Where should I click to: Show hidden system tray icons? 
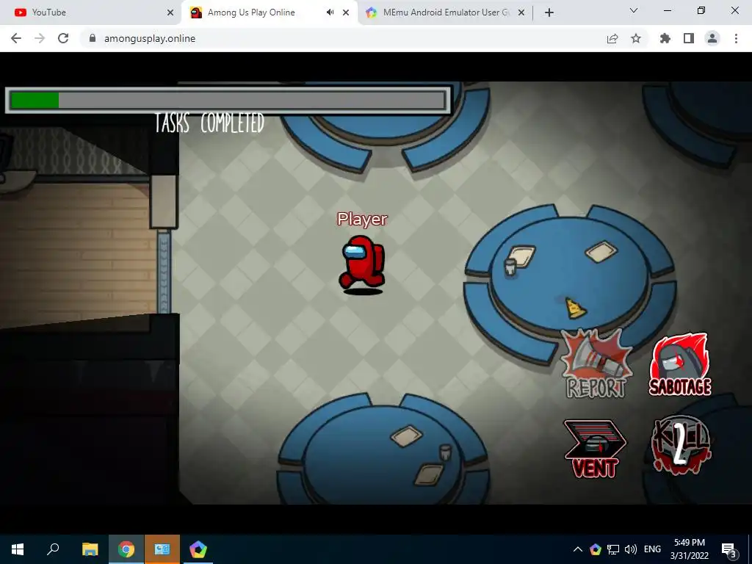(x=578, y=549)
